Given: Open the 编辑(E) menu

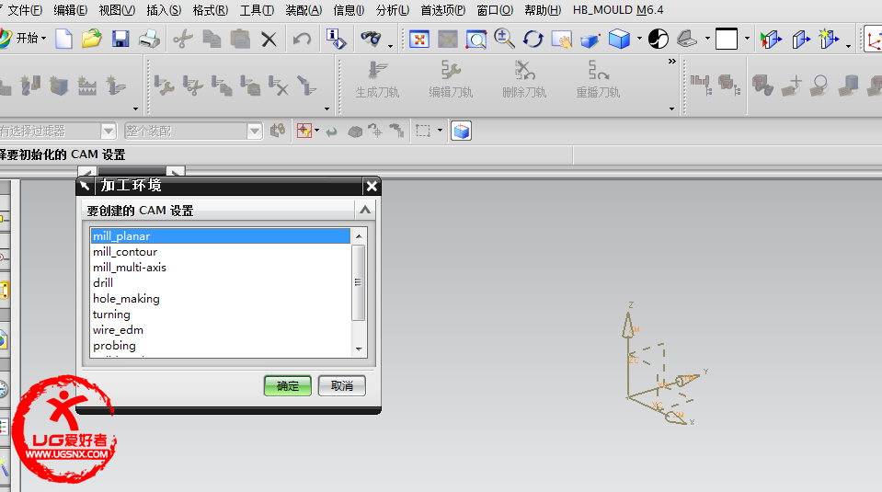Looking at the screenshot, I should click(70, 10).
